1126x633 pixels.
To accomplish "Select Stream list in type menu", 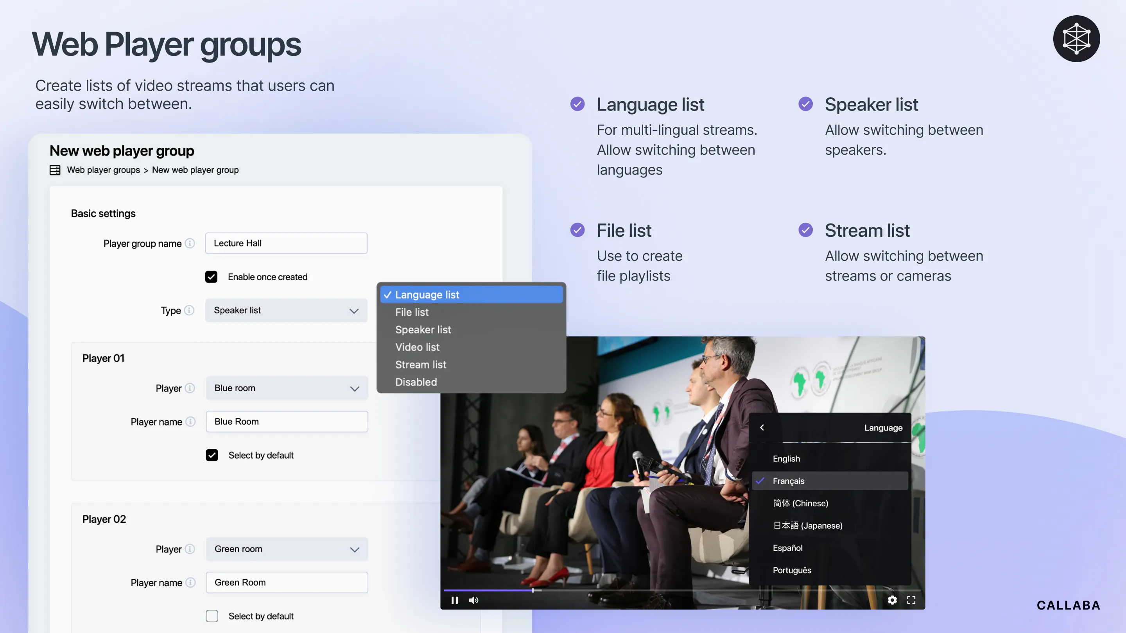I will 471,365.
